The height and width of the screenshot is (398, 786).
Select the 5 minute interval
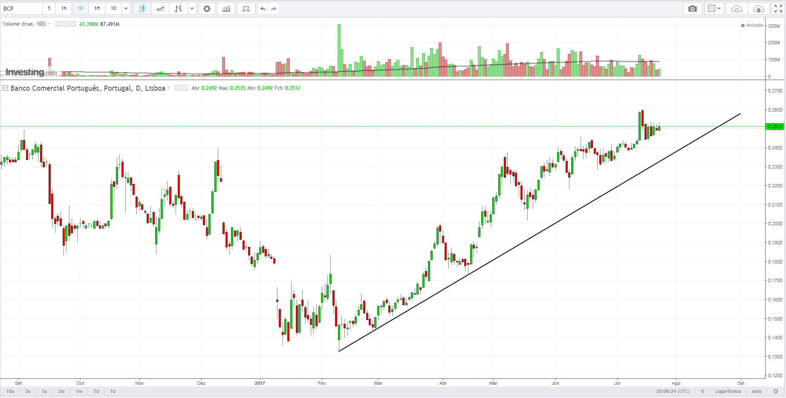click(49, 9)
